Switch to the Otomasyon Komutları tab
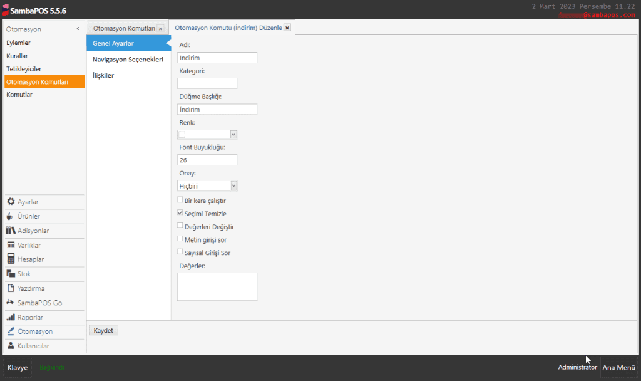The image size is (641, 381). coord(124,29)
